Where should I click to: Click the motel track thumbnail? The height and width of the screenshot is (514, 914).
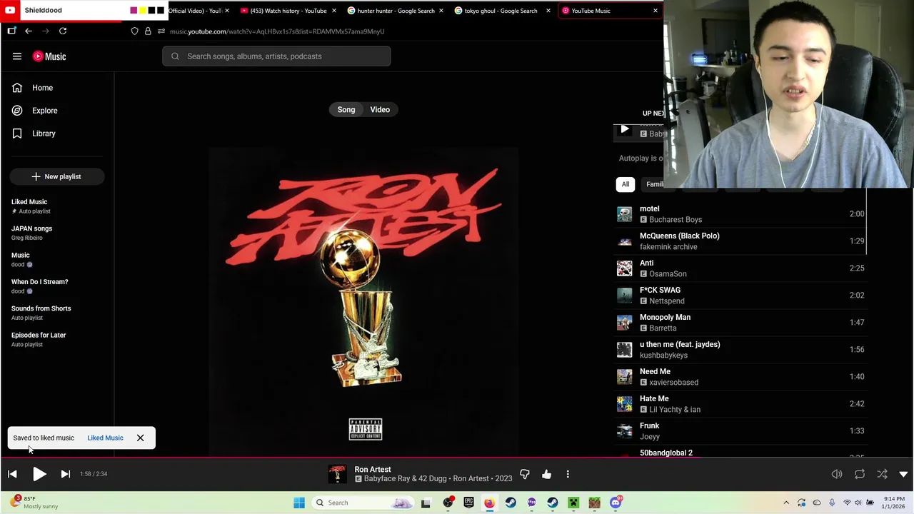[625, 214]
